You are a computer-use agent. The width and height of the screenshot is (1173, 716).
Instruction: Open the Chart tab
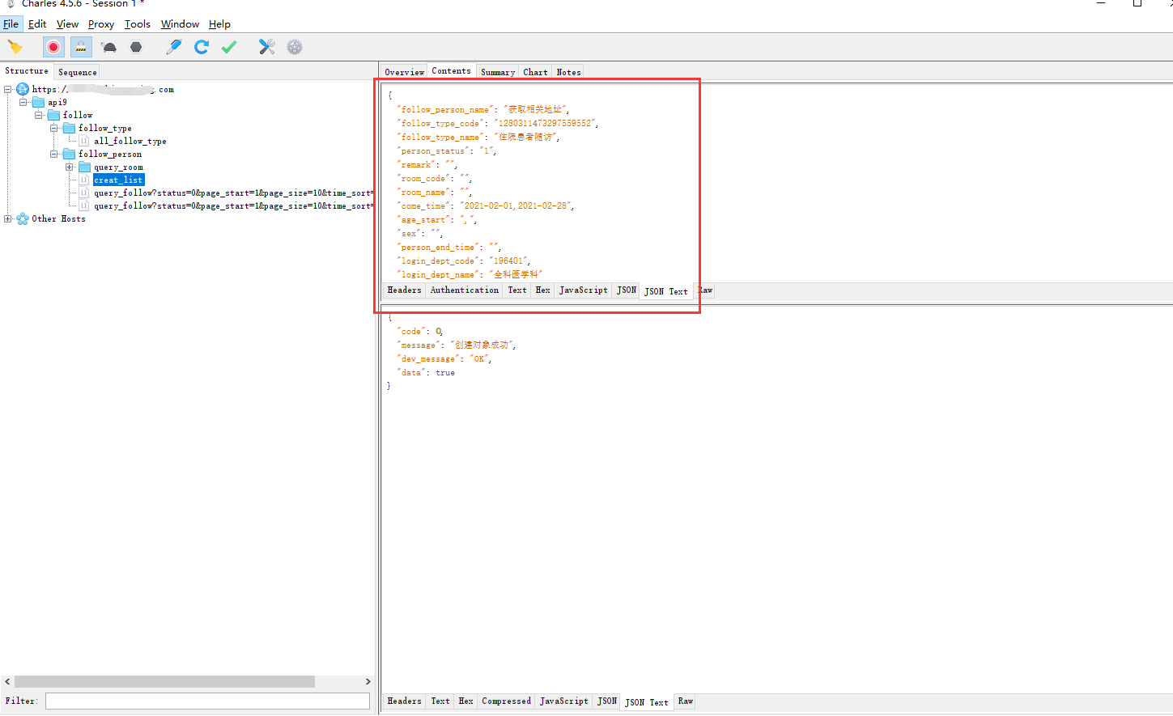click(535, 72)
